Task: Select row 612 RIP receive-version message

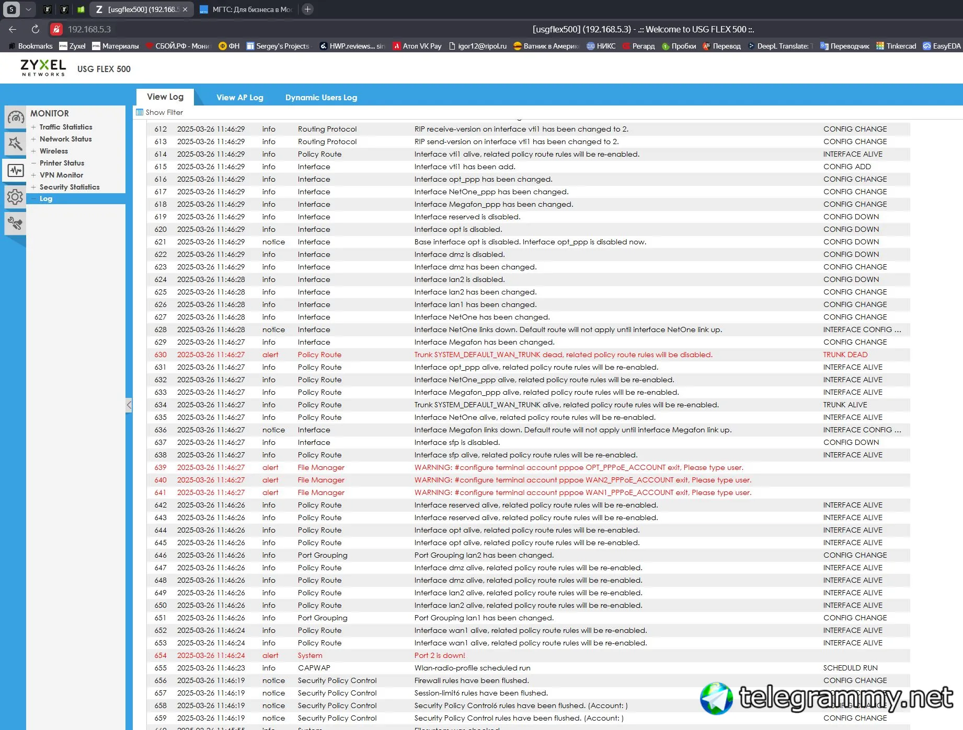Action: [x=521, y=129]
